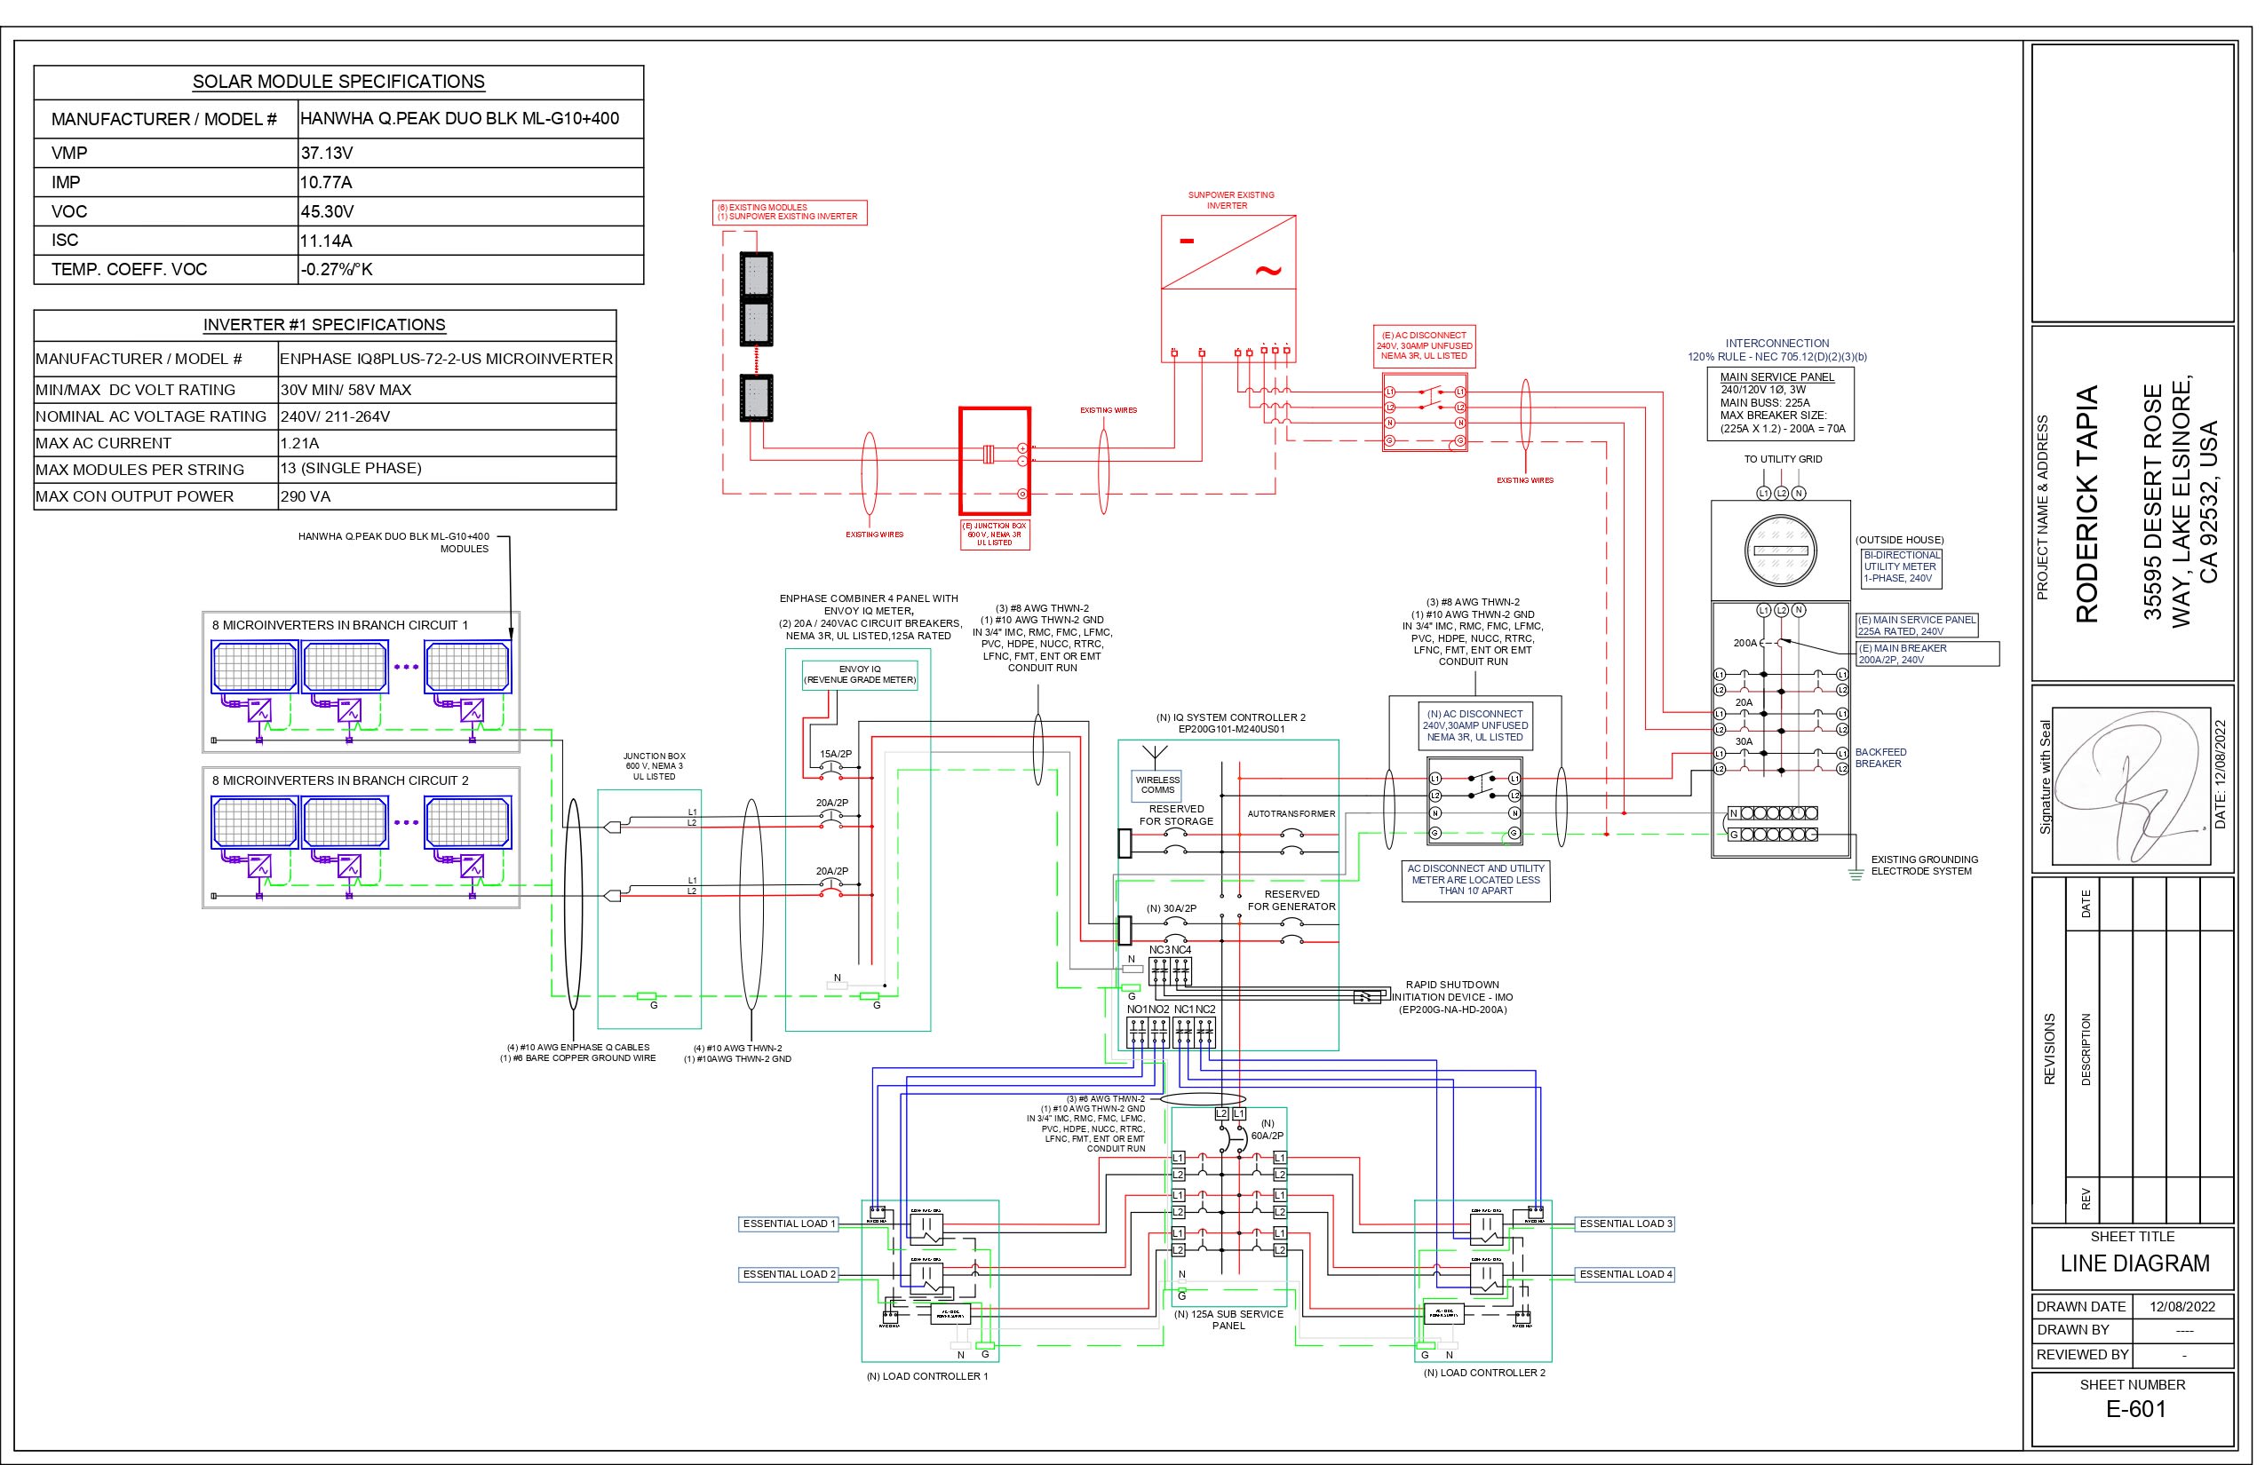Click leftmost solar module in branch circuit 1
The image size is (2265, 1465).
(x=253, y=666)
